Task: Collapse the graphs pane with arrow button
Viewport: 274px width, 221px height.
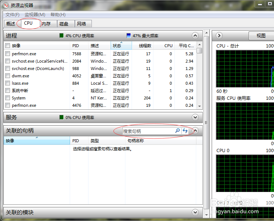Action: pyautogui.click(x=219, y=36)
